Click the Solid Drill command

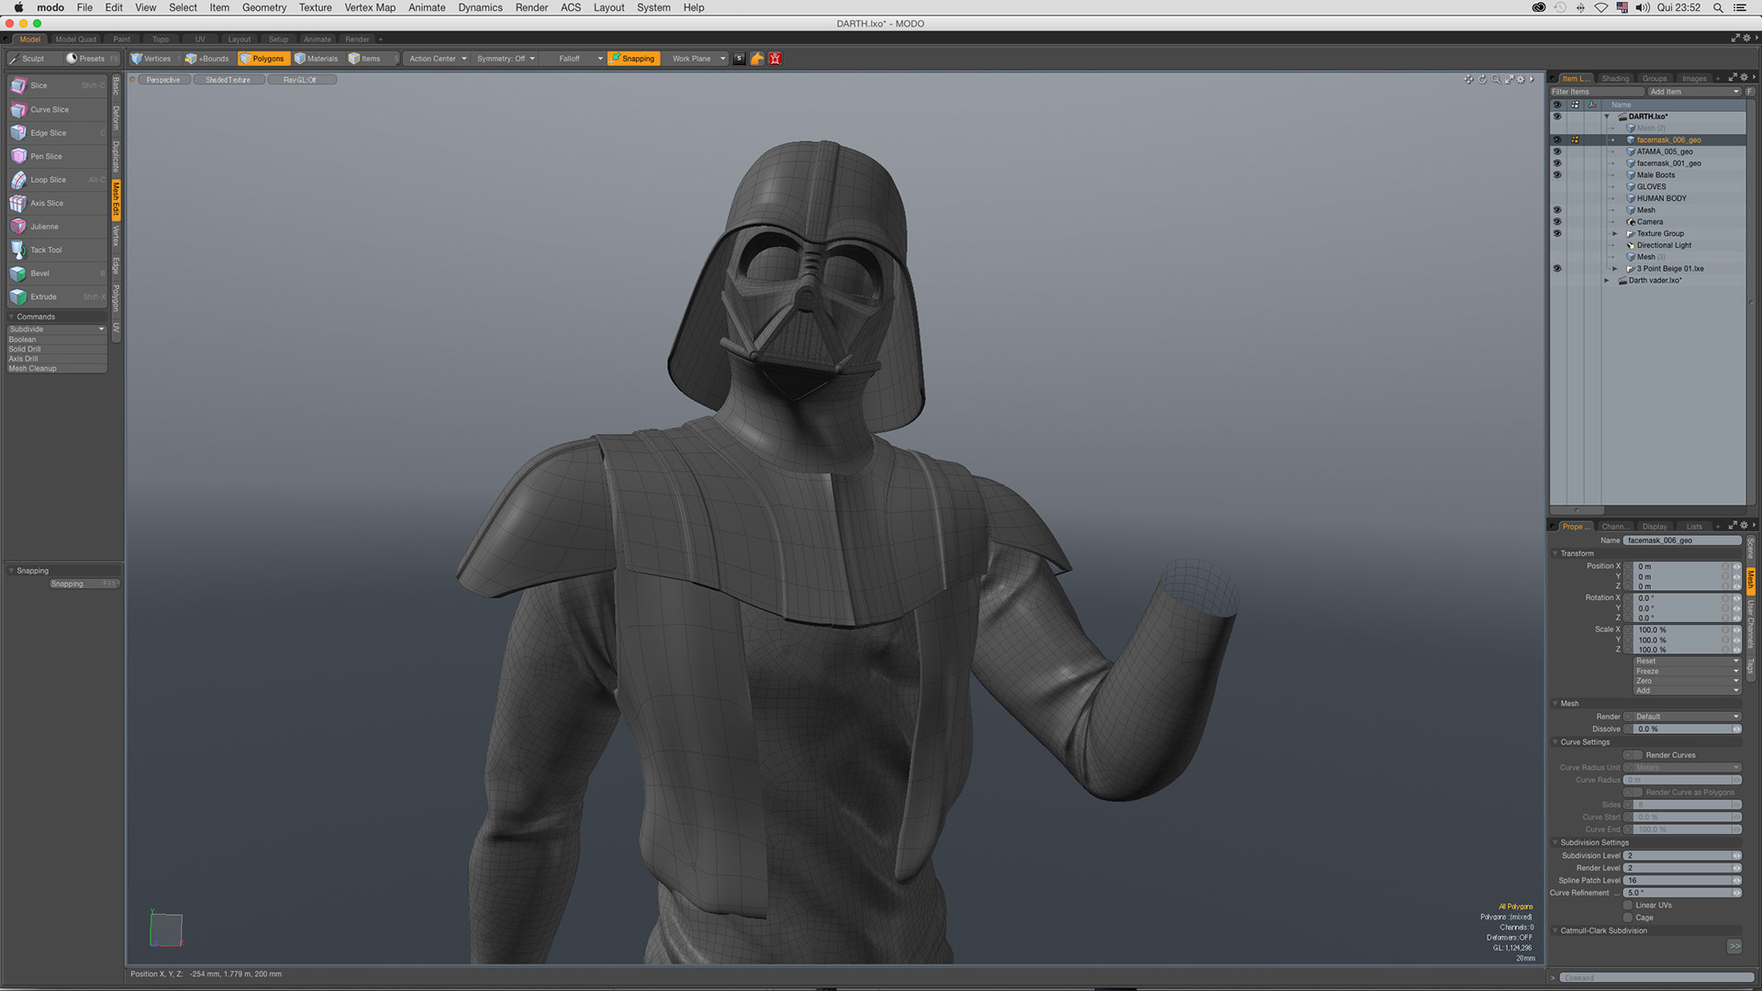pos(57,350)
